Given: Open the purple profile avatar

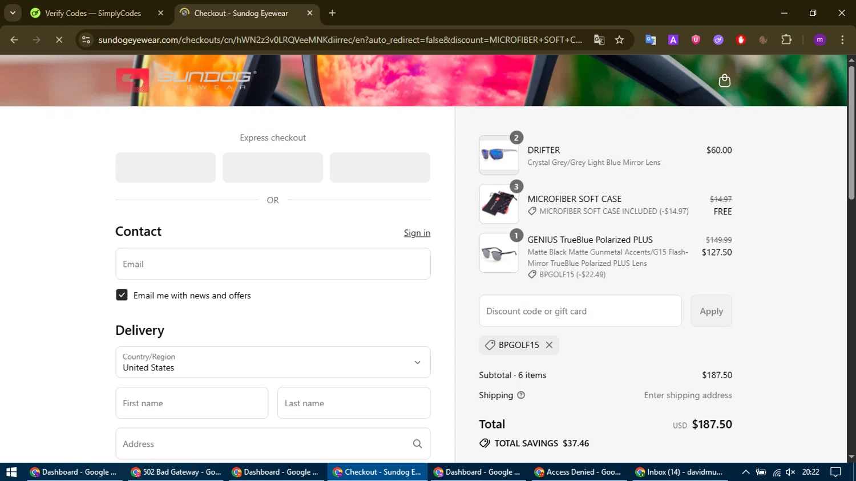Looking at the screenshot, I should (x=820, y=40).
